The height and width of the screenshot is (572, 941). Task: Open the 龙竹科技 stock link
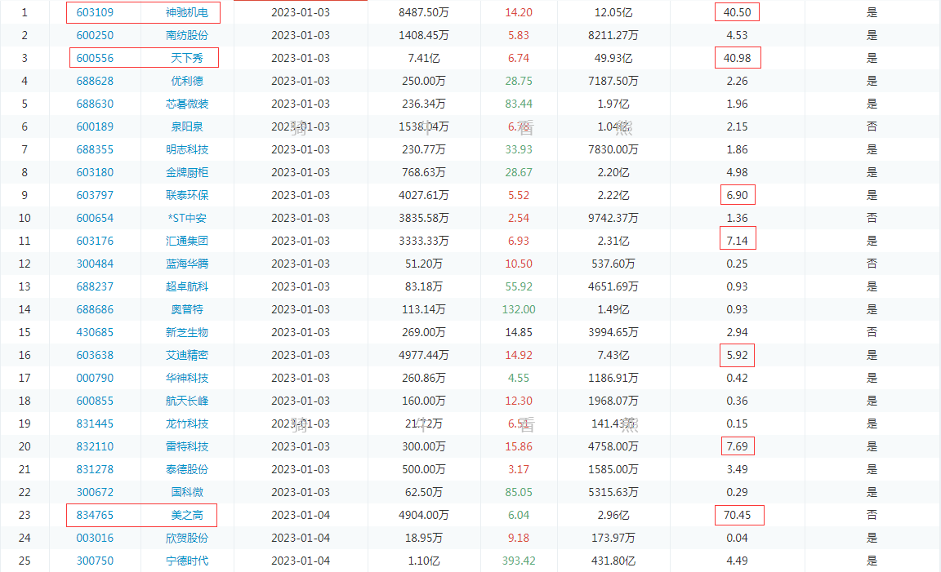tap(186, 423)
